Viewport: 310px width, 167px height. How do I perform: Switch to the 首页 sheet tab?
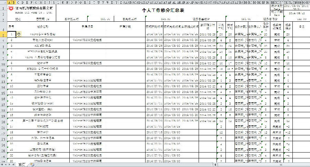point(22,165)
